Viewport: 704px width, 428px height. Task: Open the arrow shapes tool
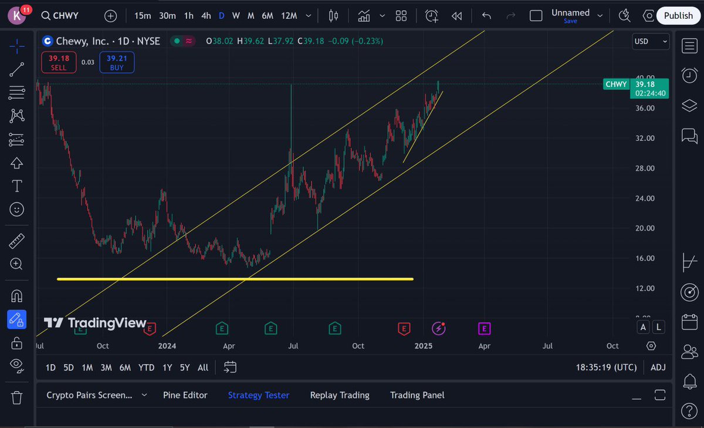(x=17, y=163)
